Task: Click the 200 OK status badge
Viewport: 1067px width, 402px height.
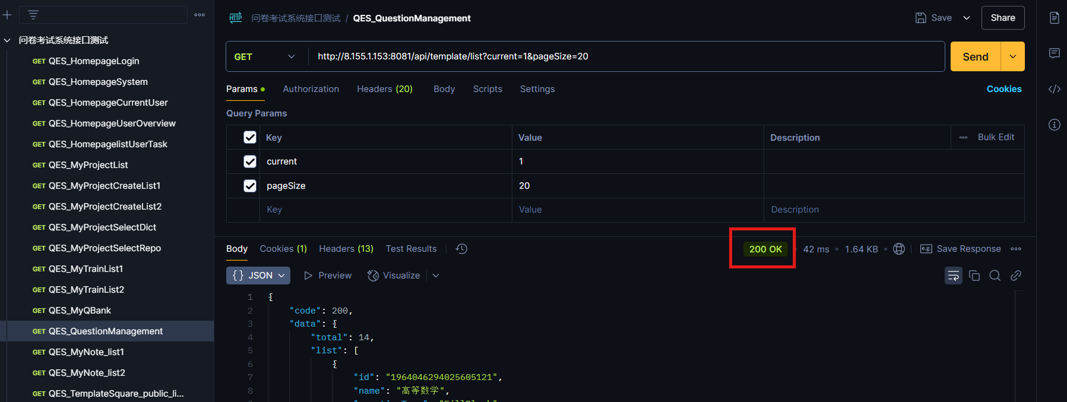Action: [x=765, y=249]
